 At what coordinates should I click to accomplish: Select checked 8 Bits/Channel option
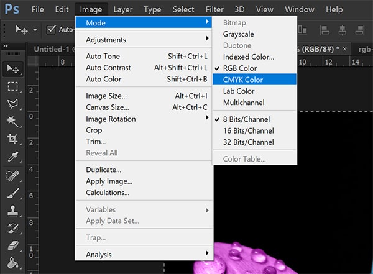[x=254, y=119]
